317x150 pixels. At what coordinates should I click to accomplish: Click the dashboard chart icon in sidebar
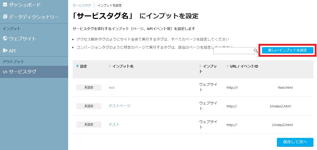click(x=5, y=5)
